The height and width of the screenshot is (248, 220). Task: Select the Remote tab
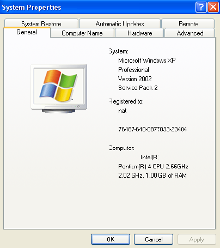coord(188,23)
